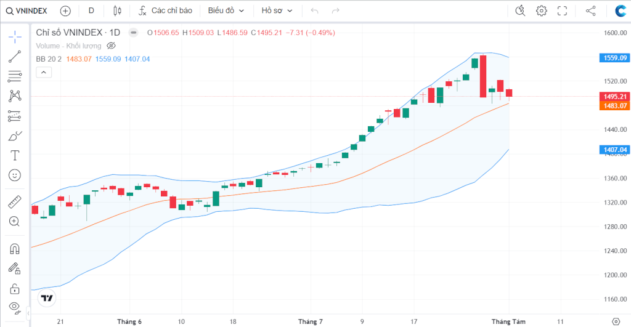Collapse the drawing toolbar side arrow

click(x=28, y=313)
